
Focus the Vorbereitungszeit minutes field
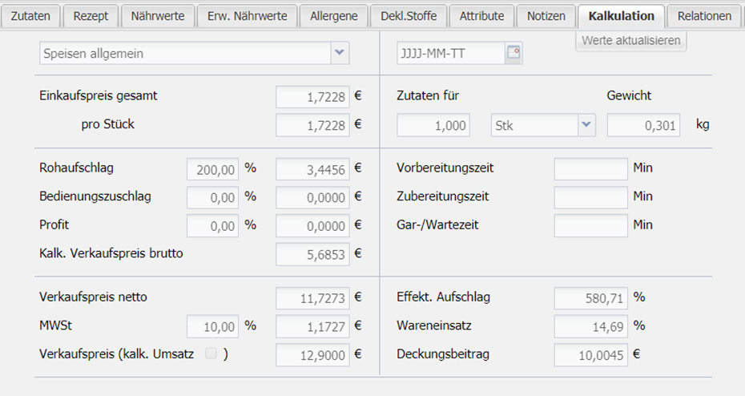click(x=590, y=169)
